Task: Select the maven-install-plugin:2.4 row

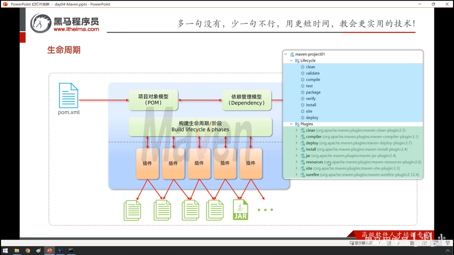Action: (x=353, y=149)
